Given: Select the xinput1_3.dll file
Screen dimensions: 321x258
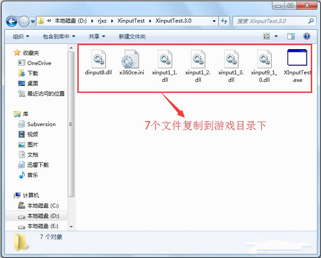Looking at the screenshot, I should [x=231, y=59].
